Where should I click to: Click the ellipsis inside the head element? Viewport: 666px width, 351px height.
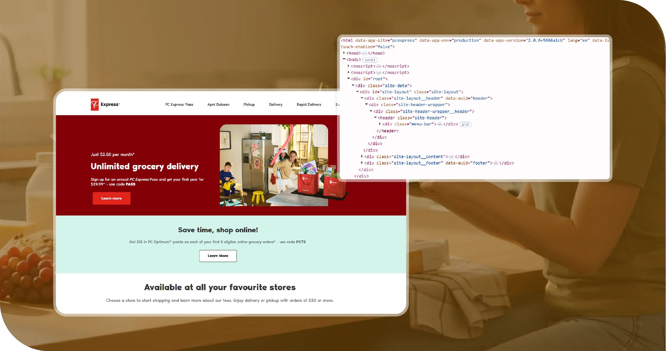coord(364,53)
